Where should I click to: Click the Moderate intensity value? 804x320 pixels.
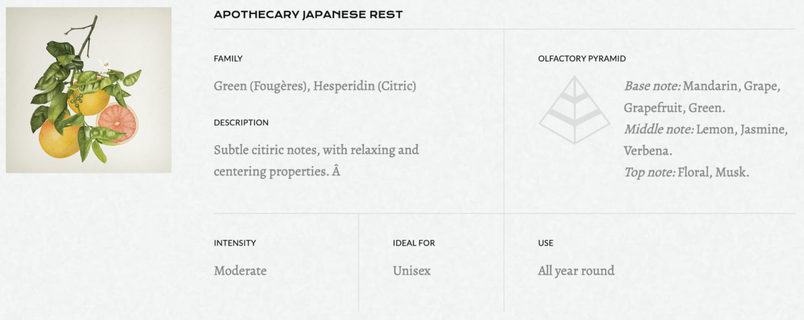pyautogui.click(x=240, y=270)
